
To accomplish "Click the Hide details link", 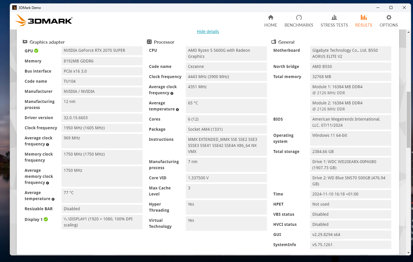I will tap(208, 32).
